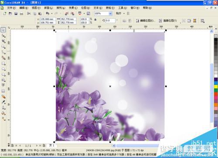Go to the next page arrow
Screen dimensions: 218x158
(x=37, y=145)
